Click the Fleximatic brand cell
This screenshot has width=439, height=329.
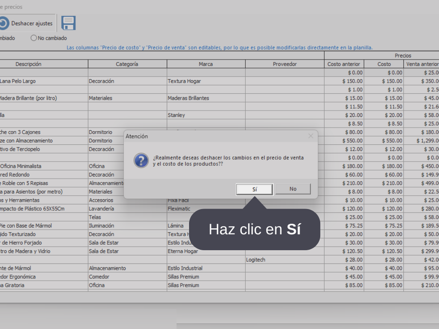pyautogui.click(x=206, y=209)
